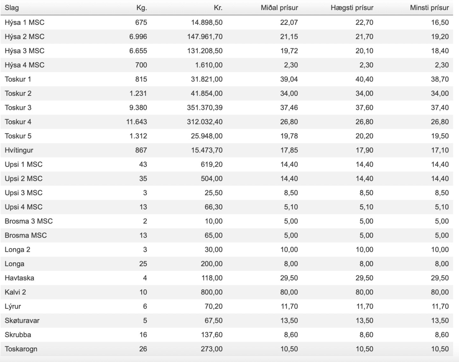Click the Toskarogn row label
The width and height of the screenshot is (459, 362).
21,349
